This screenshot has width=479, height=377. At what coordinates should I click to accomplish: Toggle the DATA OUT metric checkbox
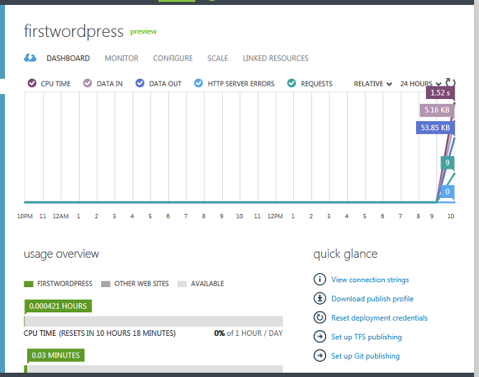(x=140, y=83)
